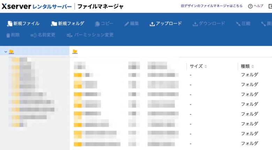
Task: Click the コピー copy icon
Action: pos(97,24)
